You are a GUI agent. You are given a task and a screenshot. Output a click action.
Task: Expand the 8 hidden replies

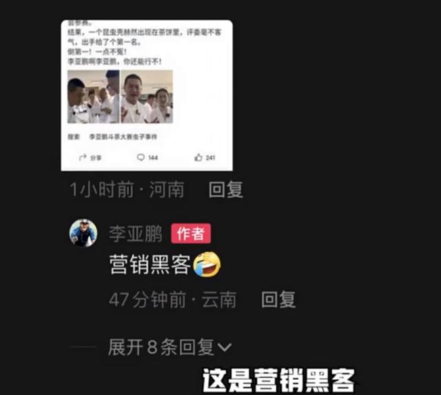pos(170,347)
